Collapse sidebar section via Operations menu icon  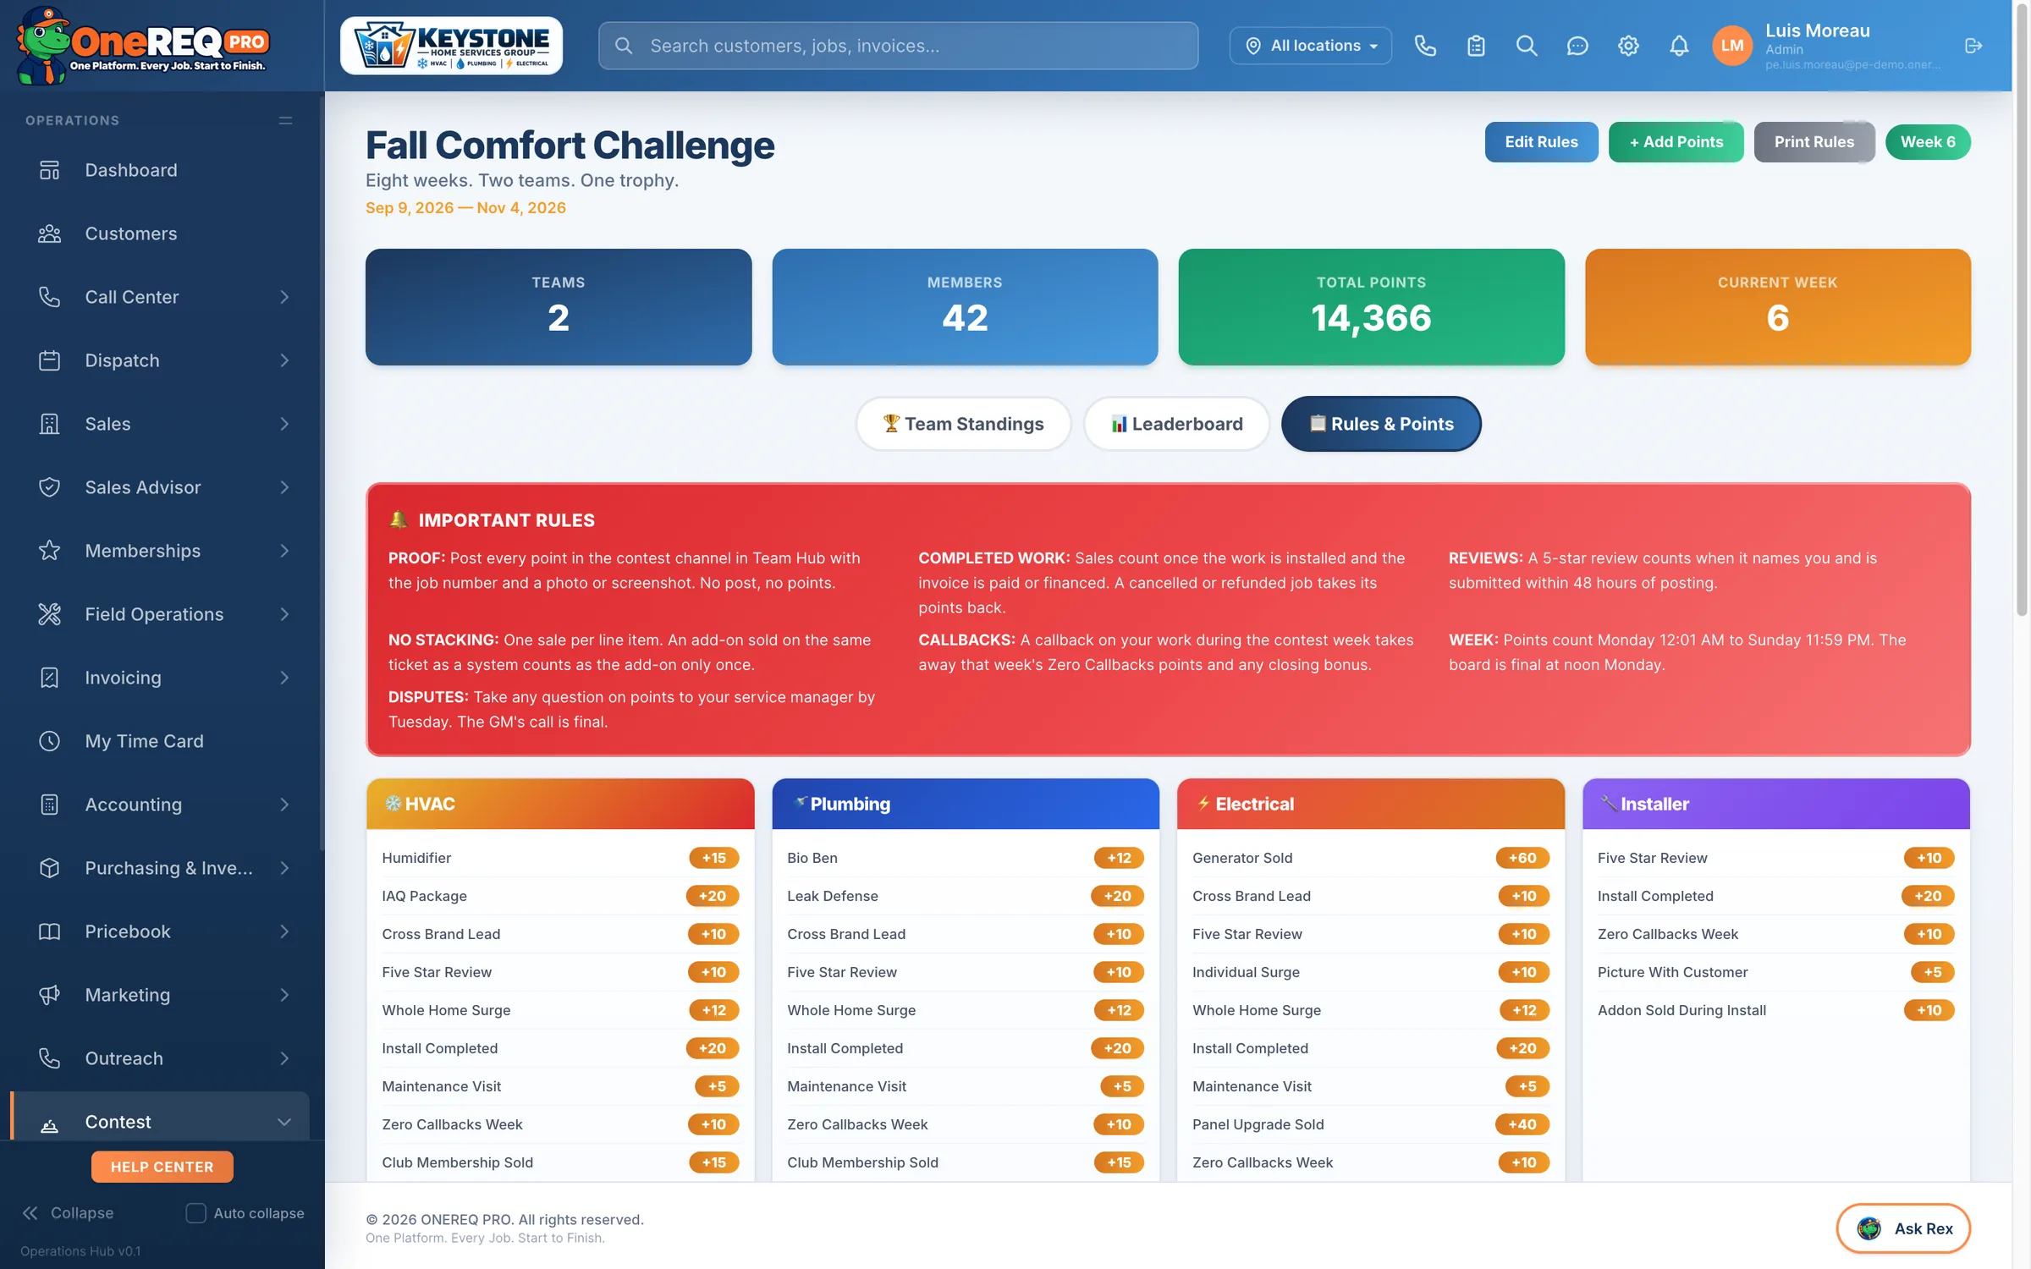(x=285, y=121)
